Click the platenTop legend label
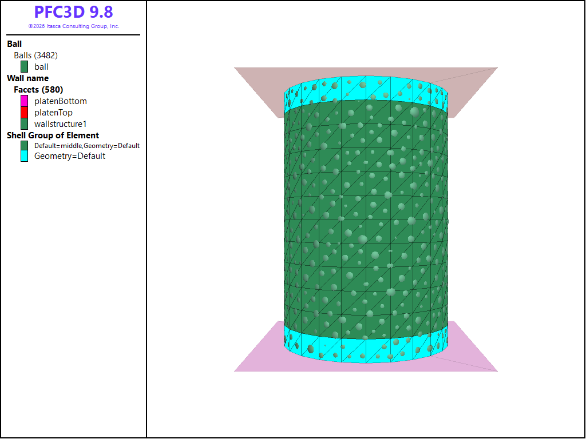Viewport: 586px width, 439px height. click(x=53, y=113)
